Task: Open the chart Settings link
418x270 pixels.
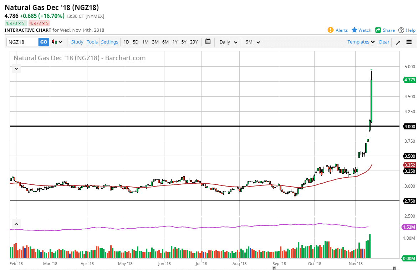Action: tap(109, 42)
